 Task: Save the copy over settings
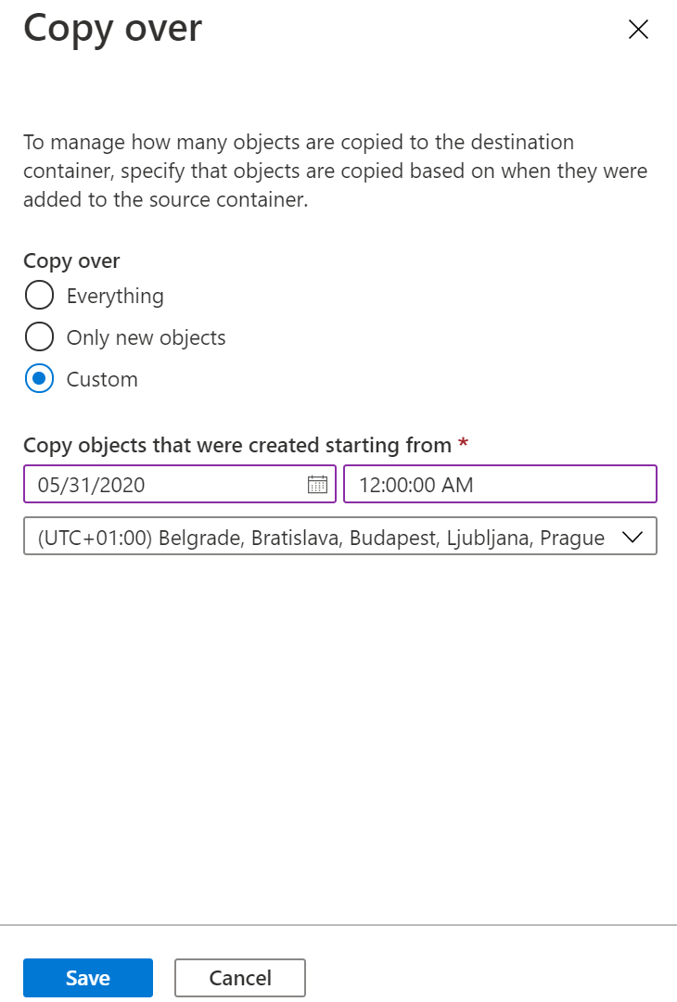click(88, 978)
